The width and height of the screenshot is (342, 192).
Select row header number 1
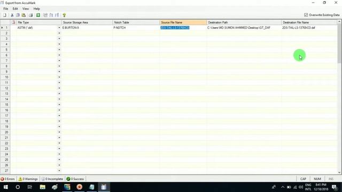5,28
